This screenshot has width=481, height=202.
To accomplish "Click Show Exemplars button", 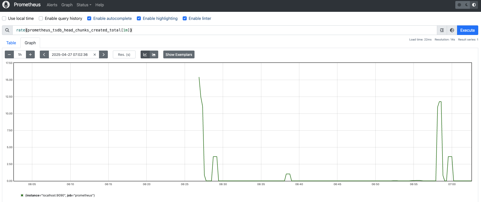I will tap(179, 55).
